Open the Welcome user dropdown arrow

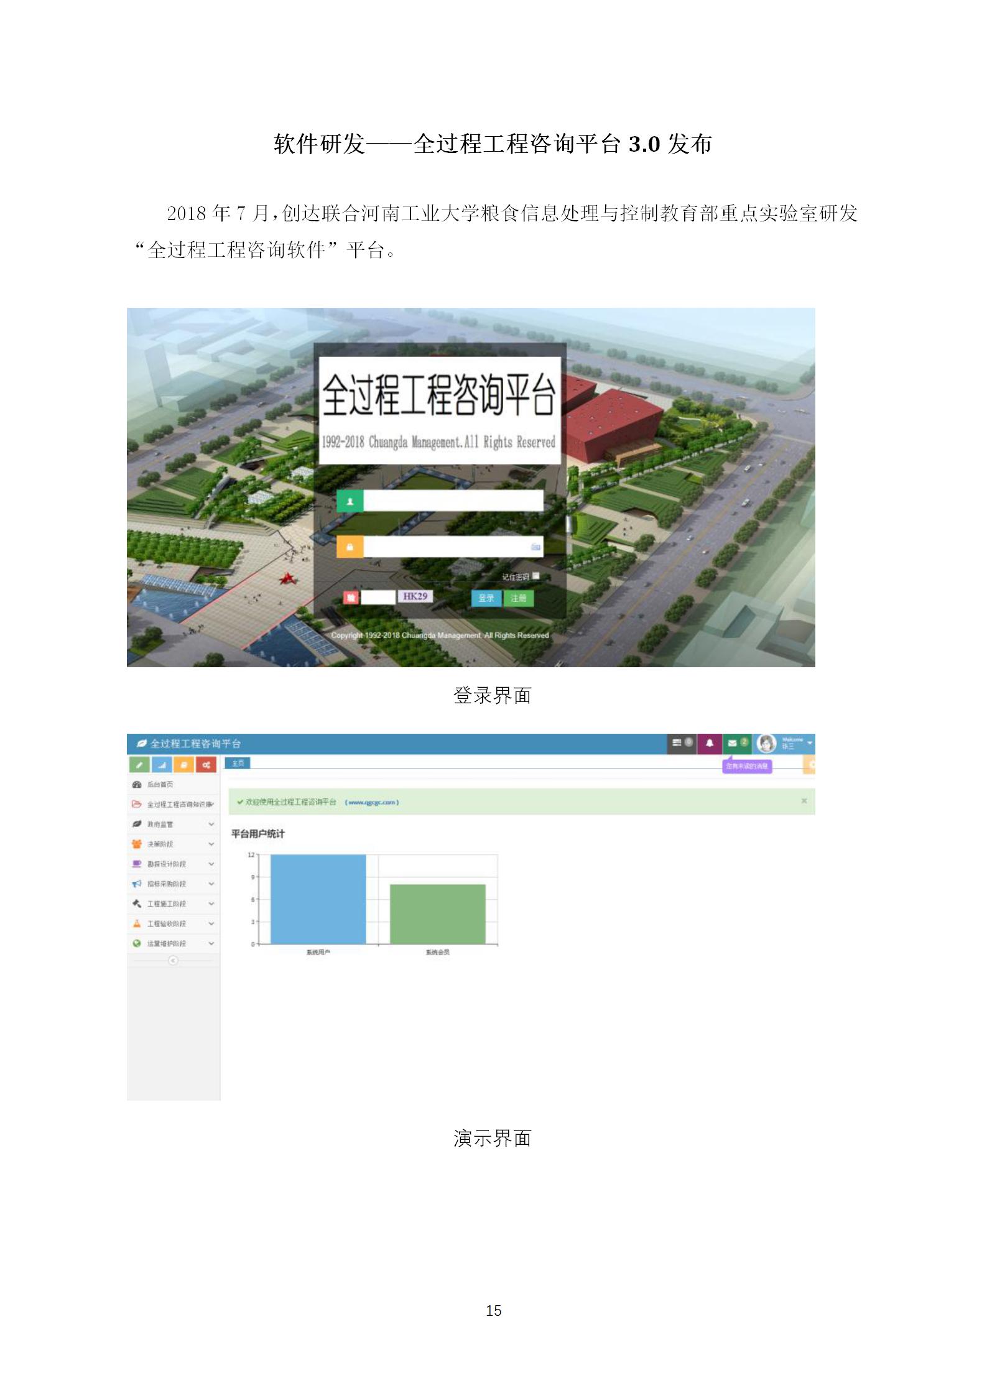pyautogui.click(x=810, y=743)
